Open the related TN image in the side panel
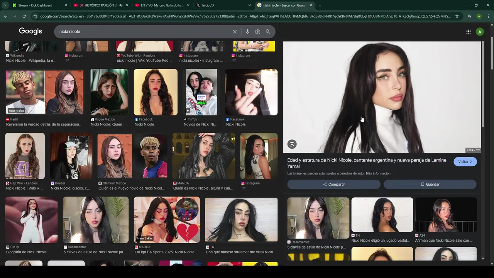 [x=382, y=215]
